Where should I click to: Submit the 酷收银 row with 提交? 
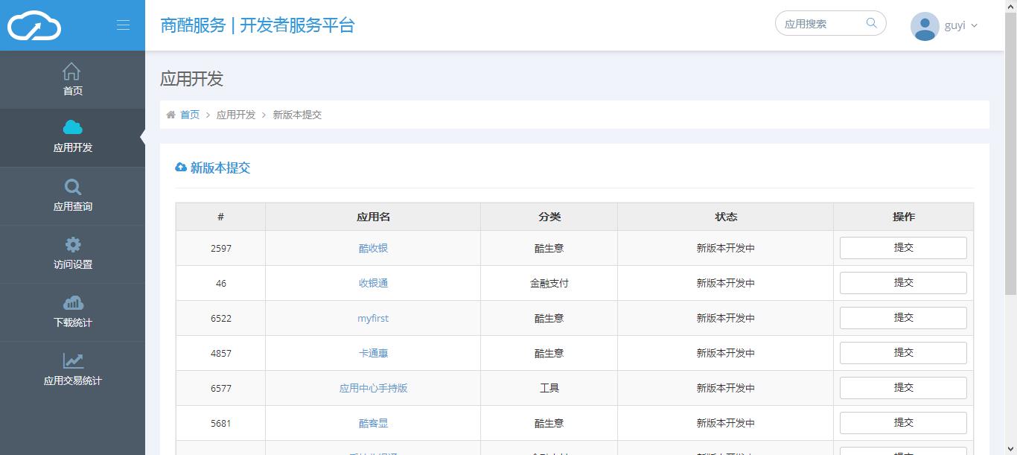[x=903, y=248]
